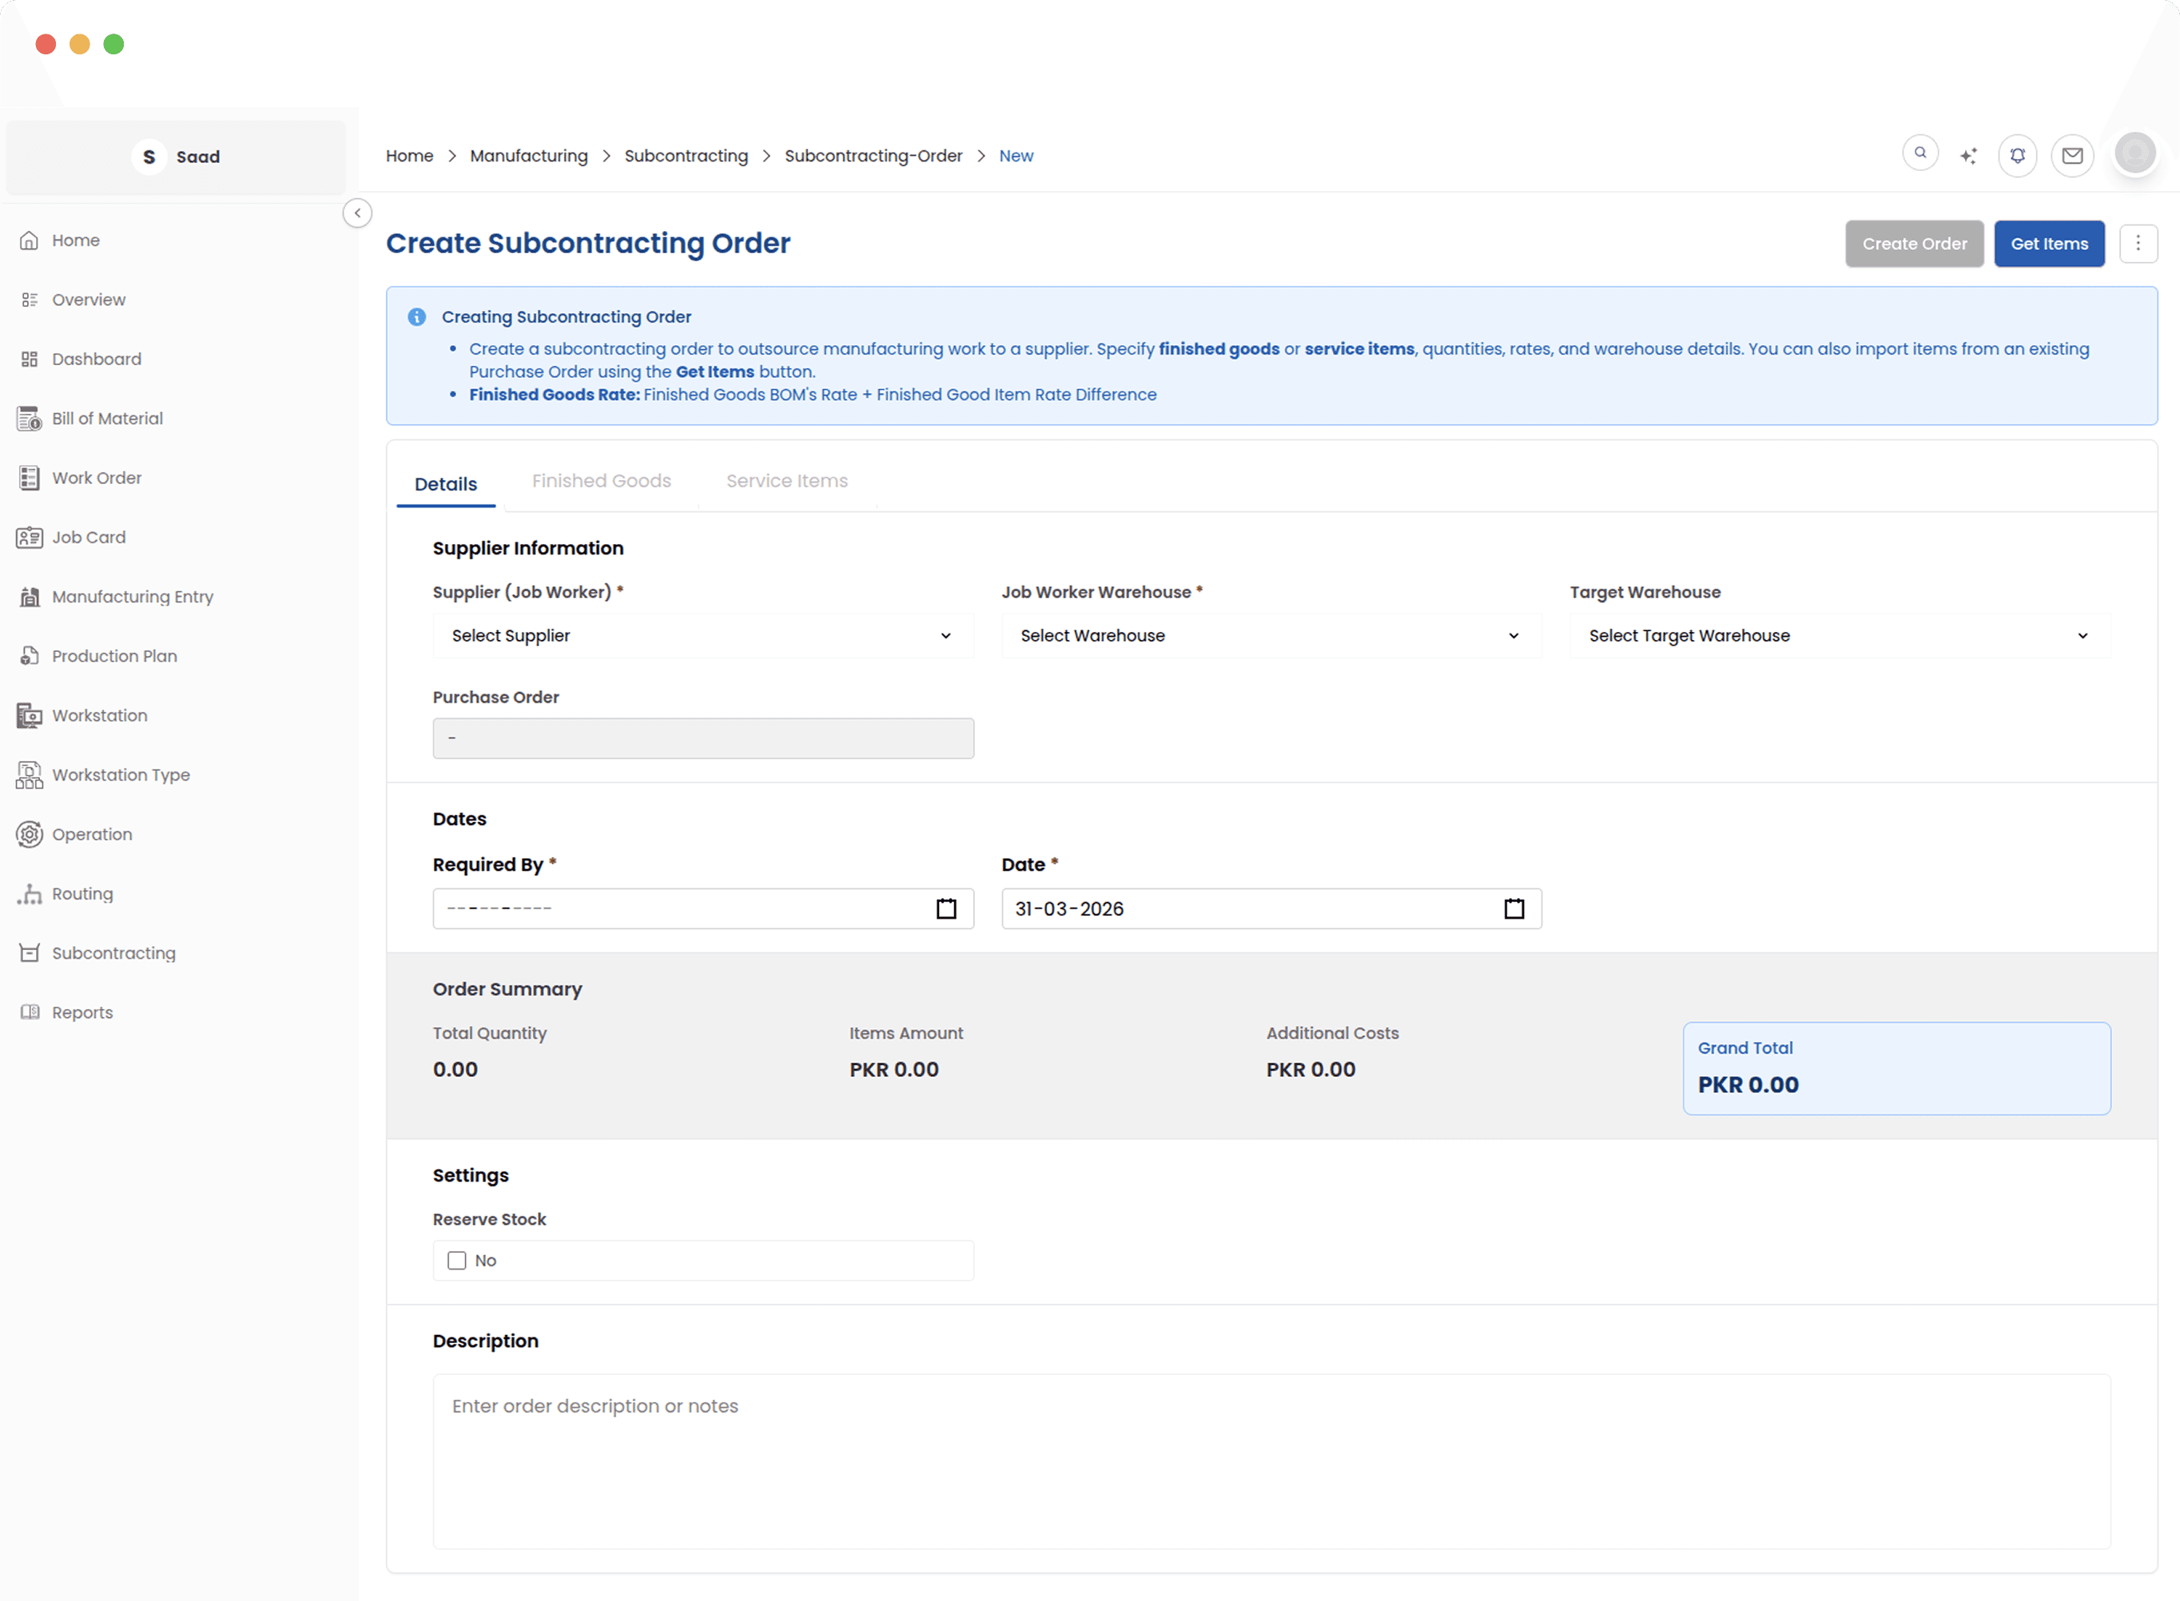
Task: Open the notifications bell
Action: point(2017,155)
